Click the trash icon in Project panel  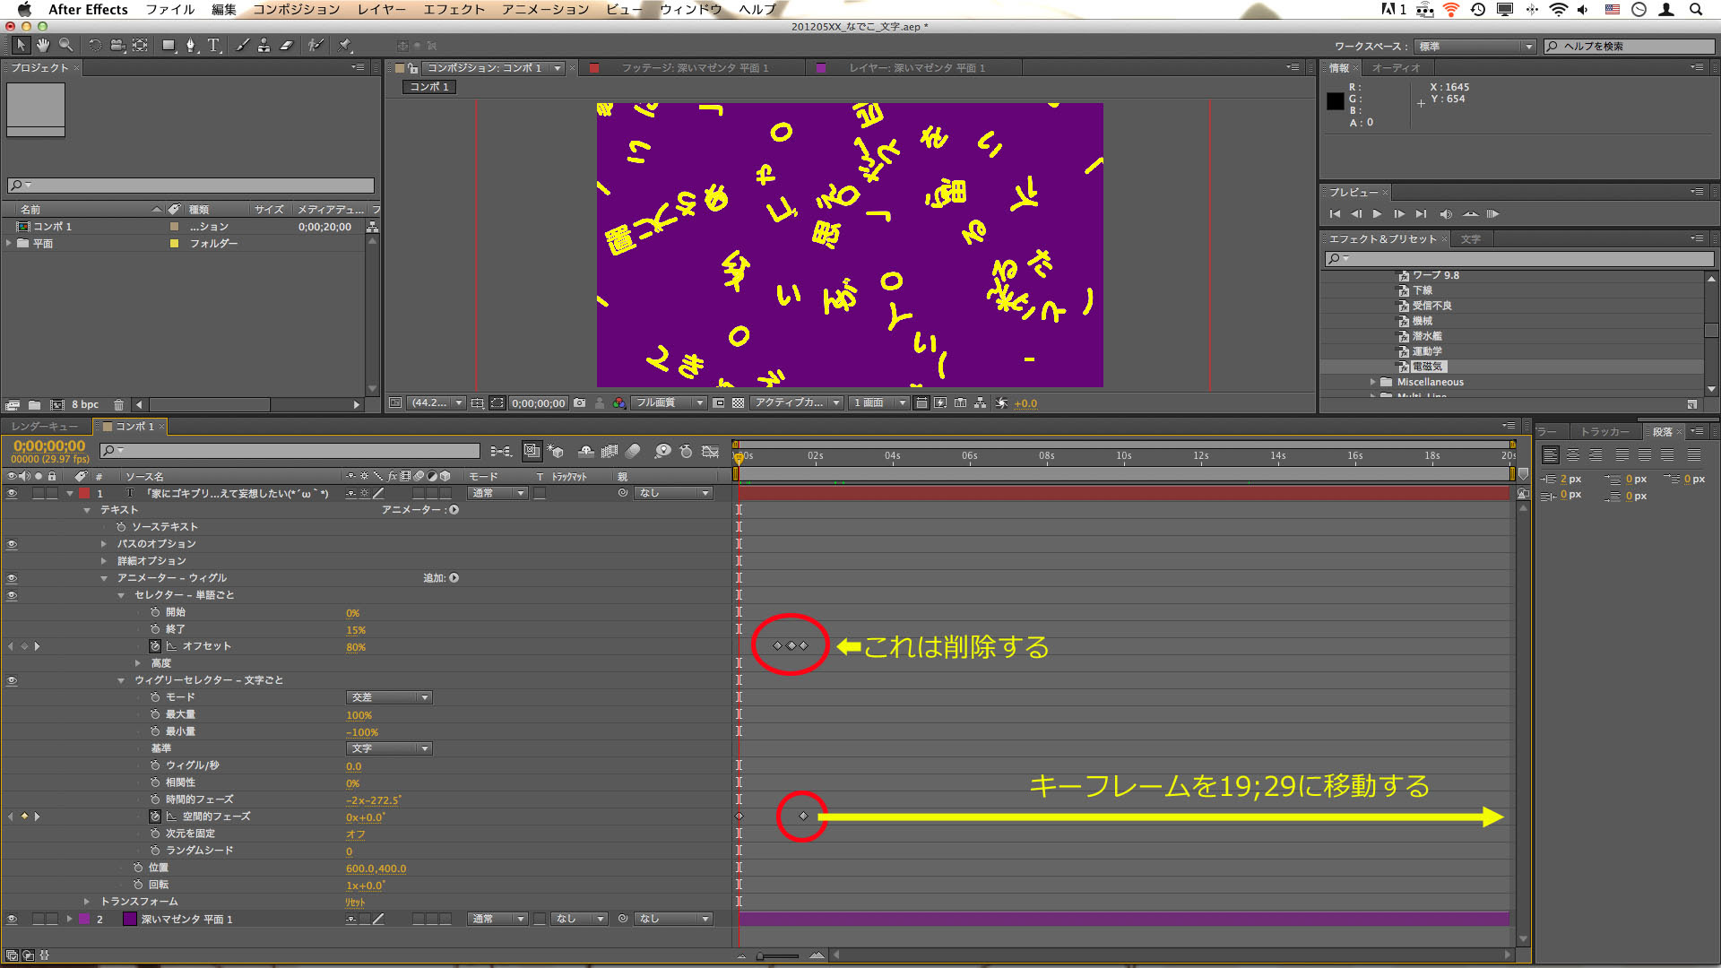click(x=118, y=405)
